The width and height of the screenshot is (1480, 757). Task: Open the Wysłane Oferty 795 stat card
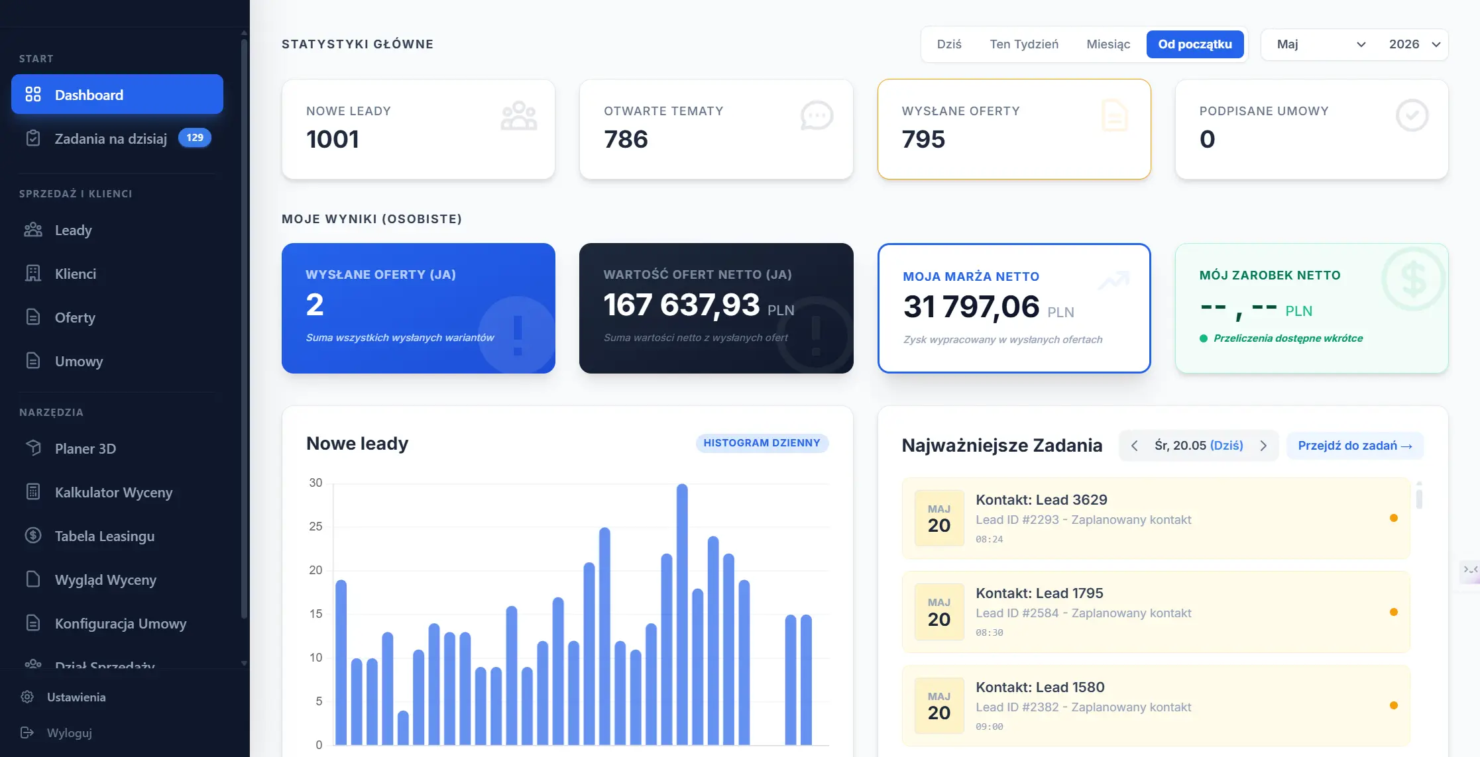coord(1014,129)
